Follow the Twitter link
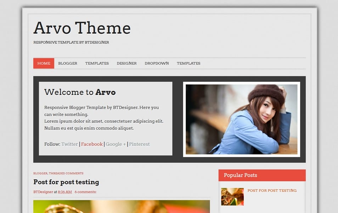This screenshot has height=213, width=338. [x=69, y=144]
